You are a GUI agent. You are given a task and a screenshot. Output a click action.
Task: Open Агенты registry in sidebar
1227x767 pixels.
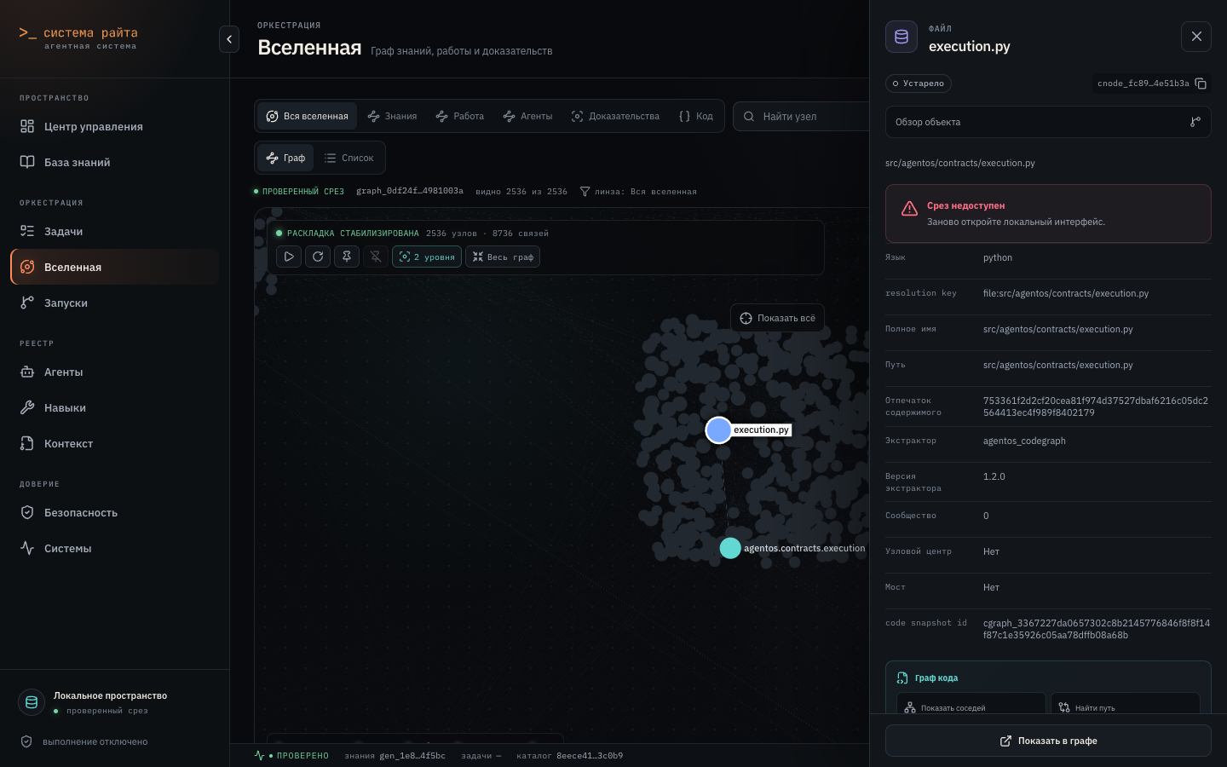[115, 372]
